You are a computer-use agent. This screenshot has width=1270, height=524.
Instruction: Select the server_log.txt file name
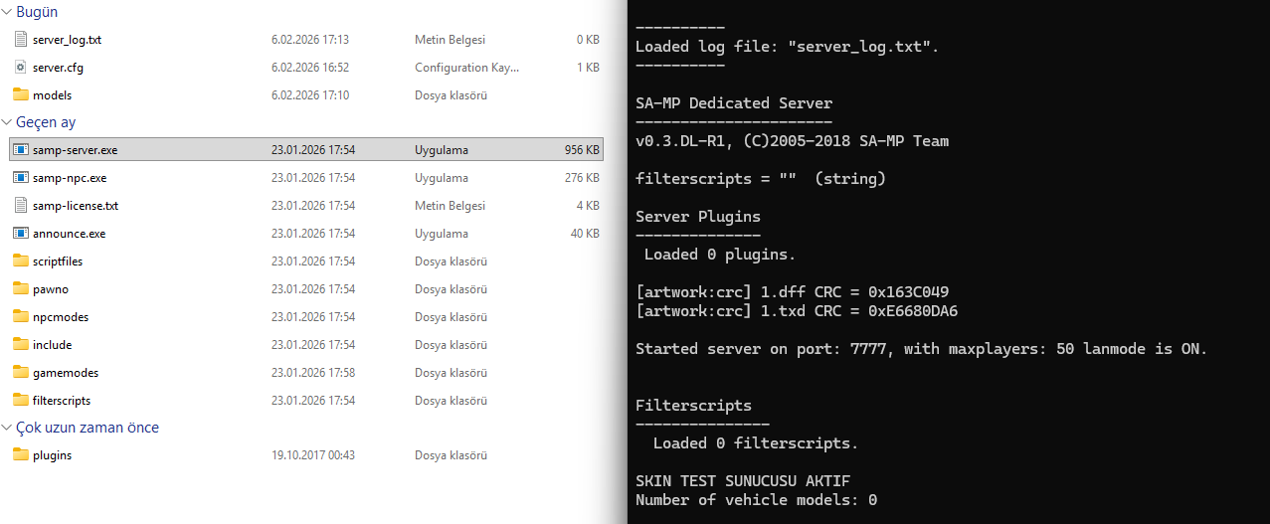pyautogui.click(x=67, y=40)
